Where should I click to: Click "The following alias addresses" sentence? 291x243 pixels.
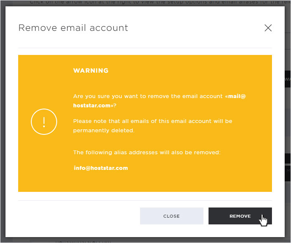click(x=147, y=153)
